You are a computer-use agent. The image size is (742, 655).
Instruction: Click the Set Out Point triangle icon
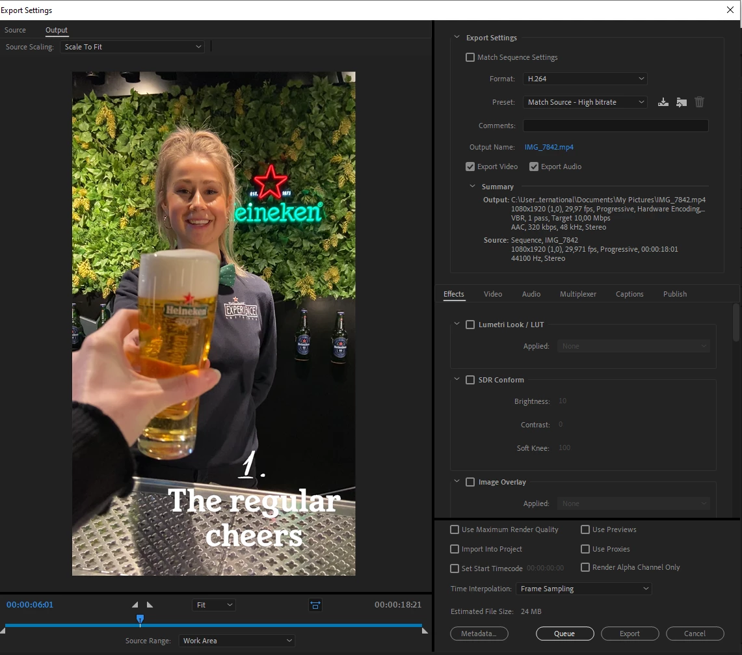click(150, 604)
